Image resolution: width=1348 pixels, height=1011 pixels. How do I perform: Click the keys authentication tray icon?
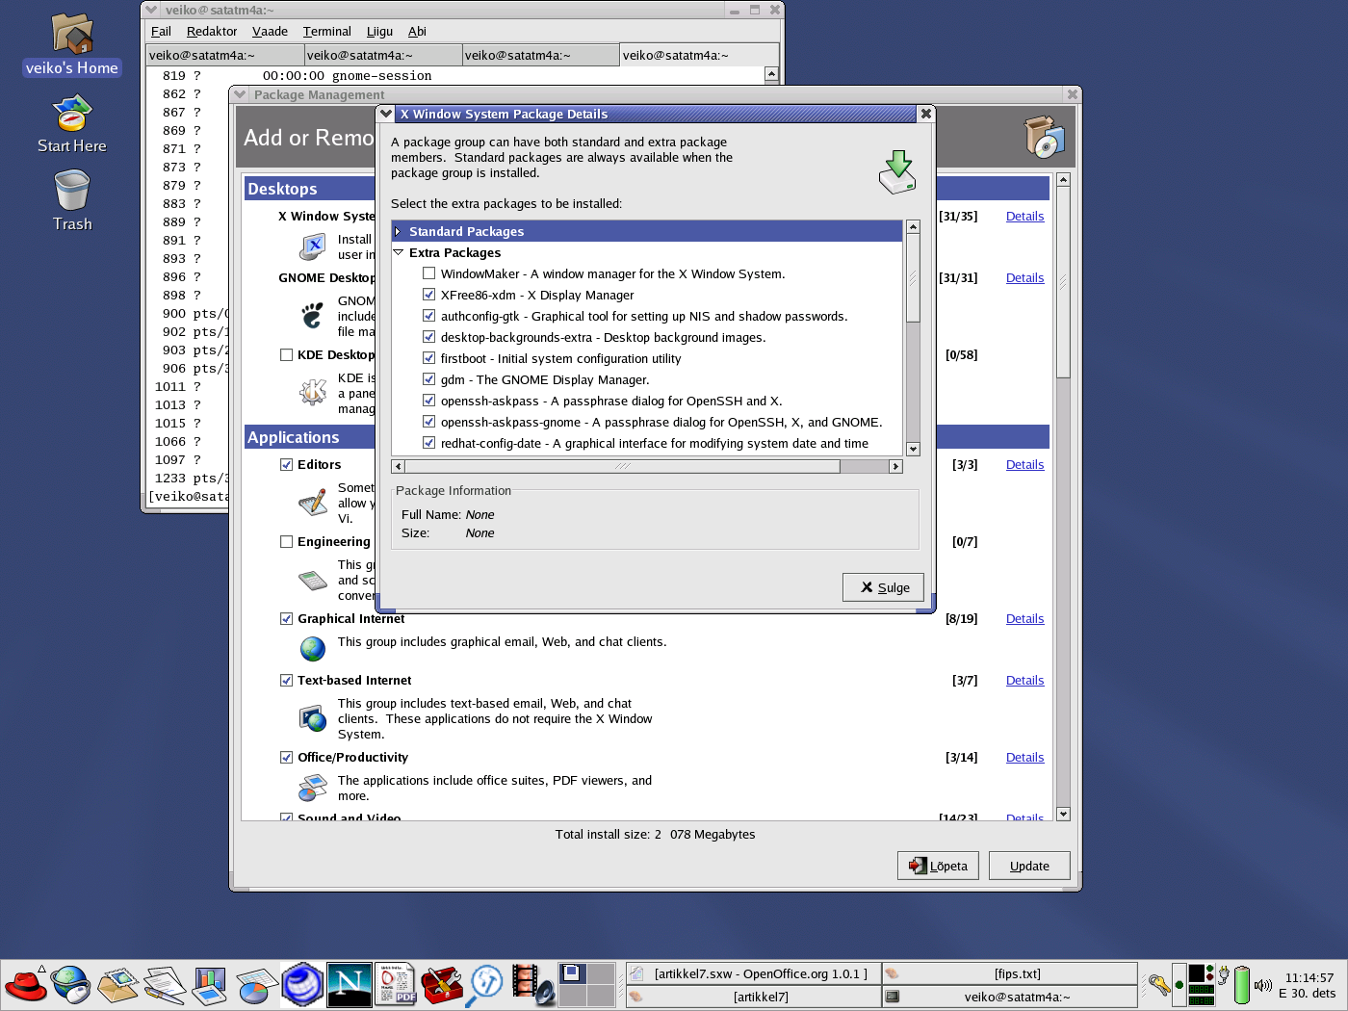1159,985
